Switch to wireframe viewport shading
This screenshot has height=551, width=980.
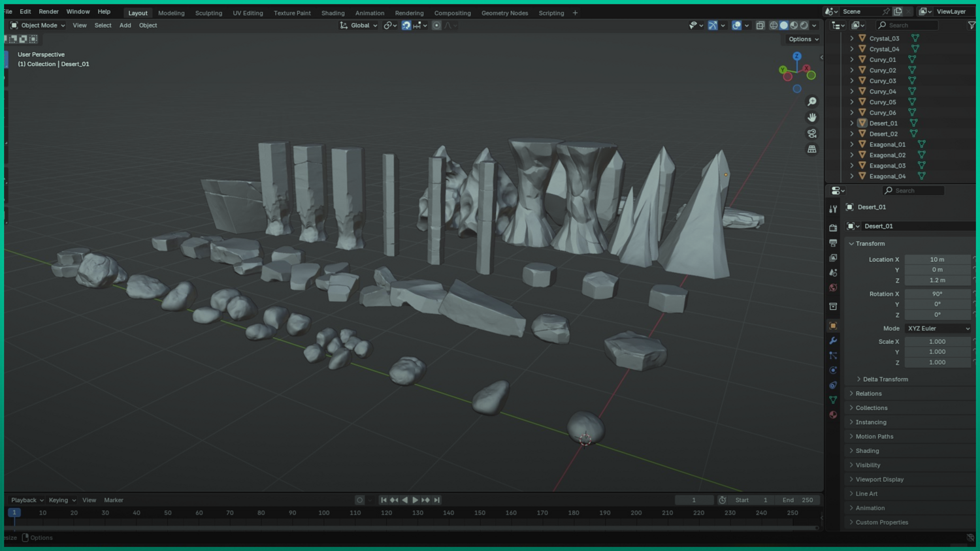pyautogui.click(x=774, y=25)
